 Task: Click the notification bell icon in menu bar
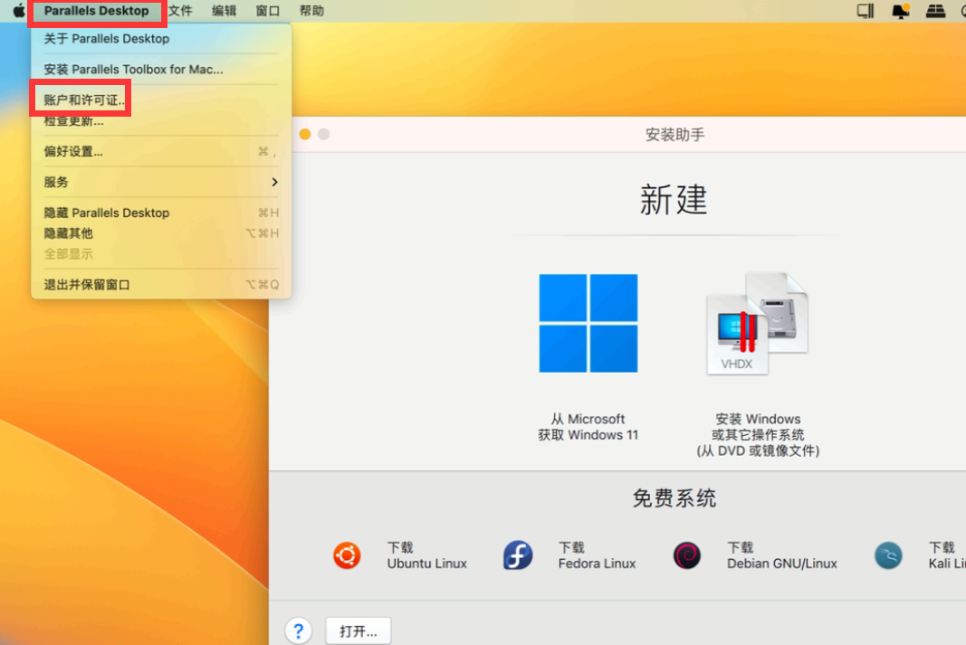[900, 11]
